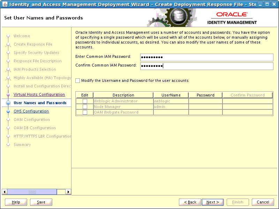Click the OAM Webgate Password description cell
The image size is (279, 209).
pyautogui.click(x=123, y=112)
